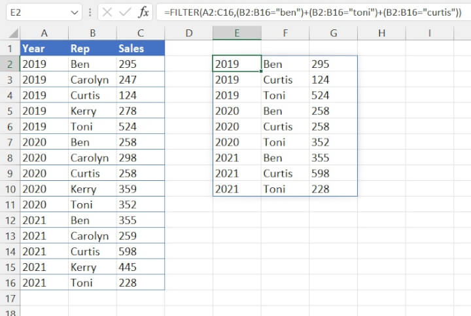This screenshot has width=471, height=316.
Task: Click the Rep header cell
Action: pos(92,48)
